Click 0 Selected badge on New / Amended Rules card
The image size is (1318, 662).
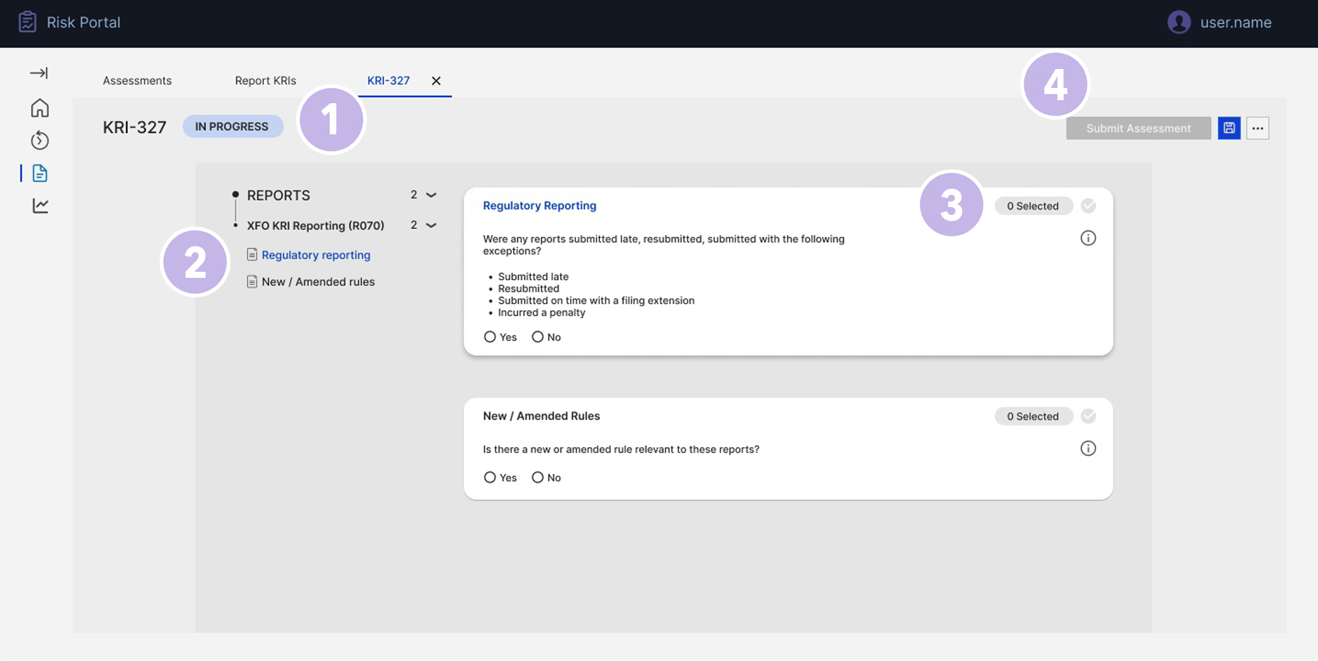point(1033,416)
